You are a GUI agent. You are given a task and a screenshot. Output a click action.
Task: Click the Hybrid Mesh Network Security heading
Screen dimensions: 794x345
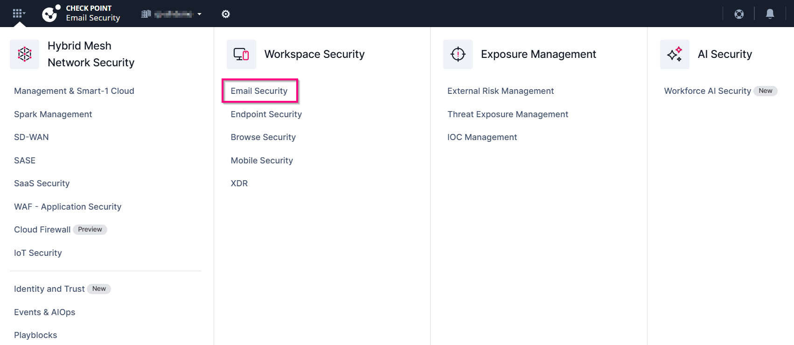click(x=91, y=54)
